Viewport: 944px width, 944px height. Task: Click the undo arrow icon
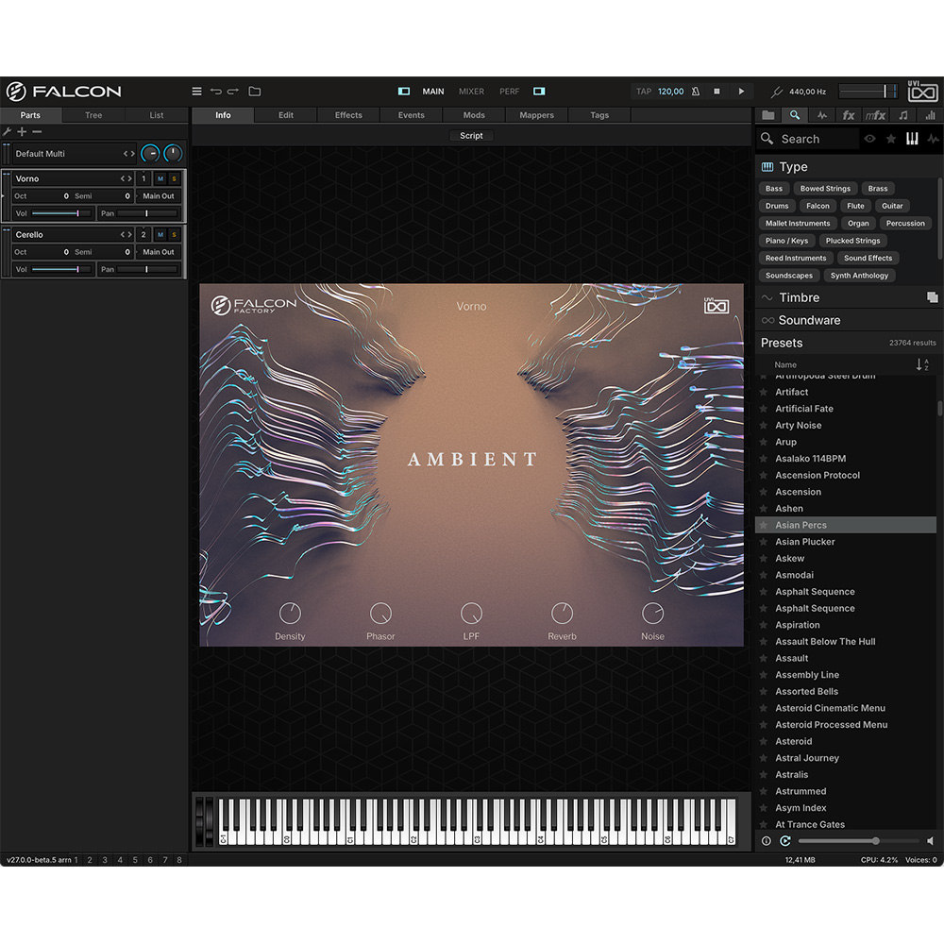(x=215, y=92)
